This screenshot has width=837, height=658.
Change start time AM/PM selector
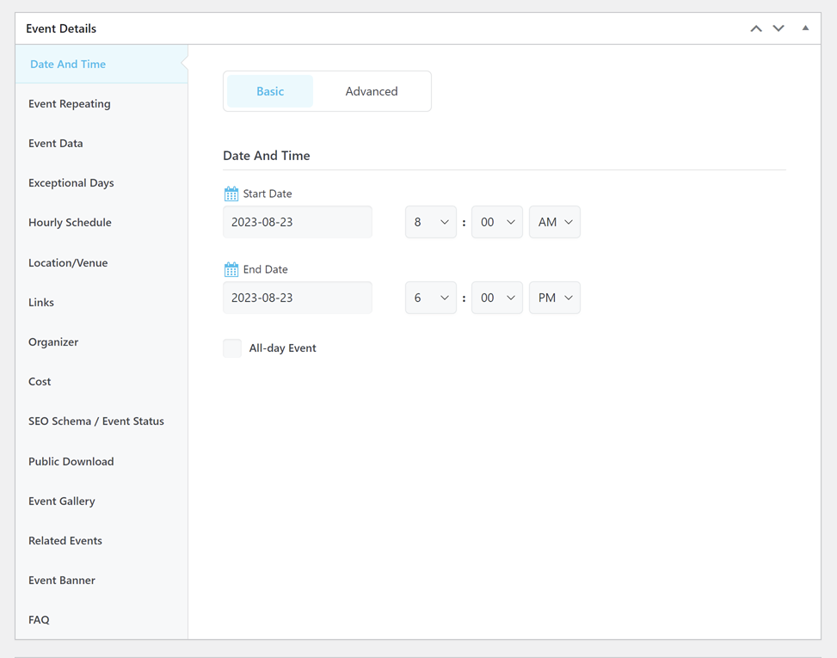[x=554, y=222]
